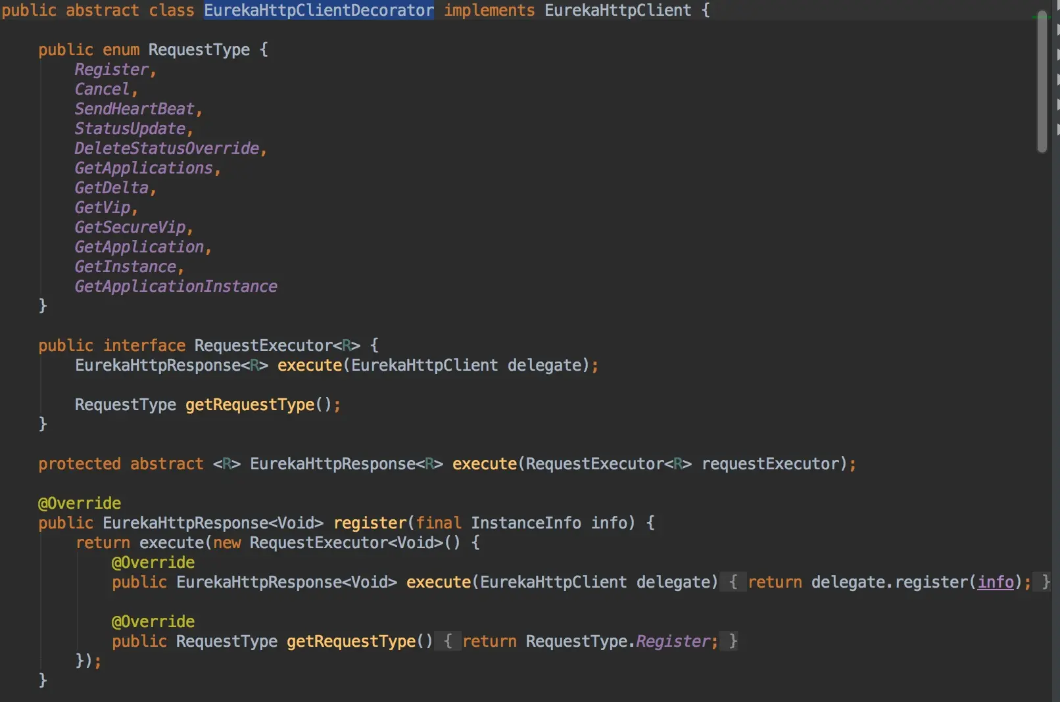Click the execute method name in the anonymous class
The height and width of the screenshot is (702, 1060).
tap(439, 582)
